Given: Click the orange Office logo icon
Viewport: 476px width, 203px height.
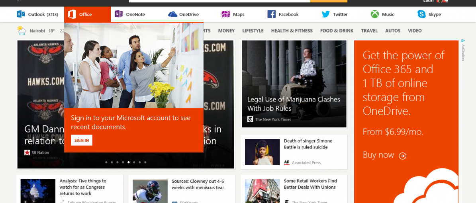Looking at the screenshot, I should [72, 14].
